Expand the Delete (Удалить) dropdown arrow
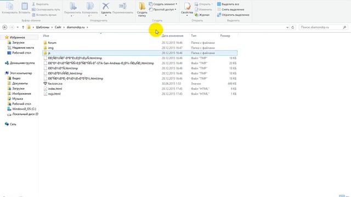This screenshot has height=197, width=351. [106, 16]
